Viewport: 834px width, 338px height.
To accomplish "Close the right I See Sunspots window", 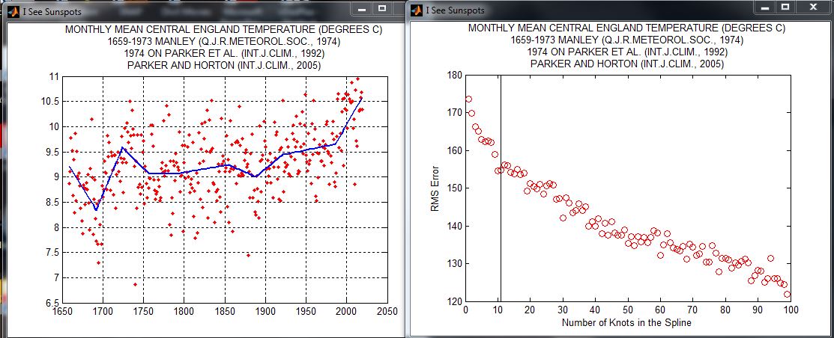I will 813,7.
